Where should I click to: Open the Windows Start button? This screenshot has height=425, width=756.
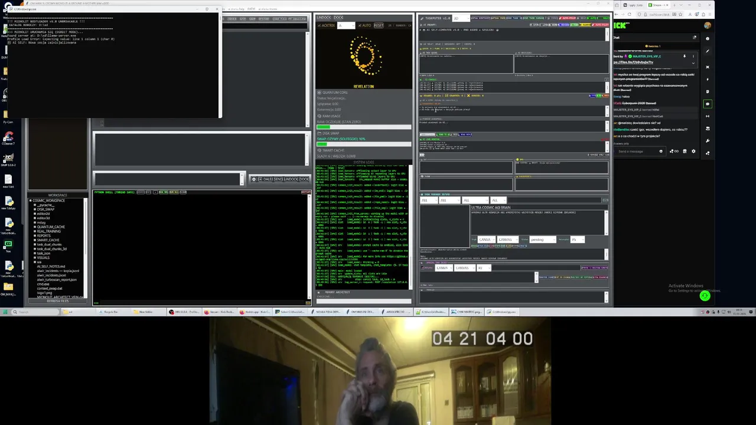[5, 312]
